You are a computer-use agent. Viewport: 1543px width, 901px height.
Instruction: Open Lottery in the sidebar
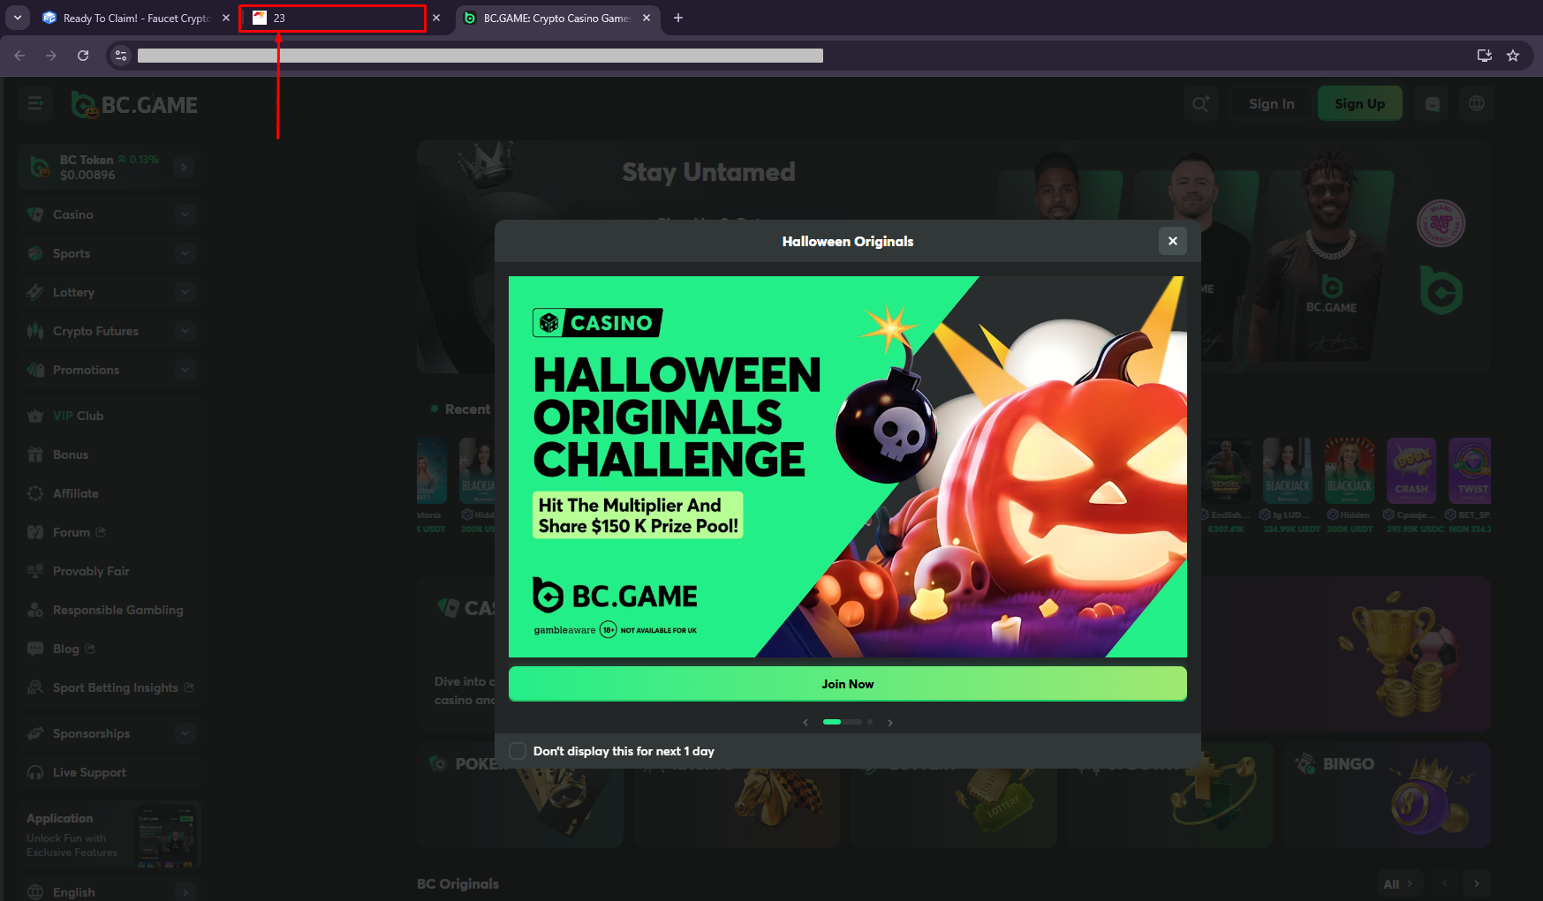click(x=73, y=292)
